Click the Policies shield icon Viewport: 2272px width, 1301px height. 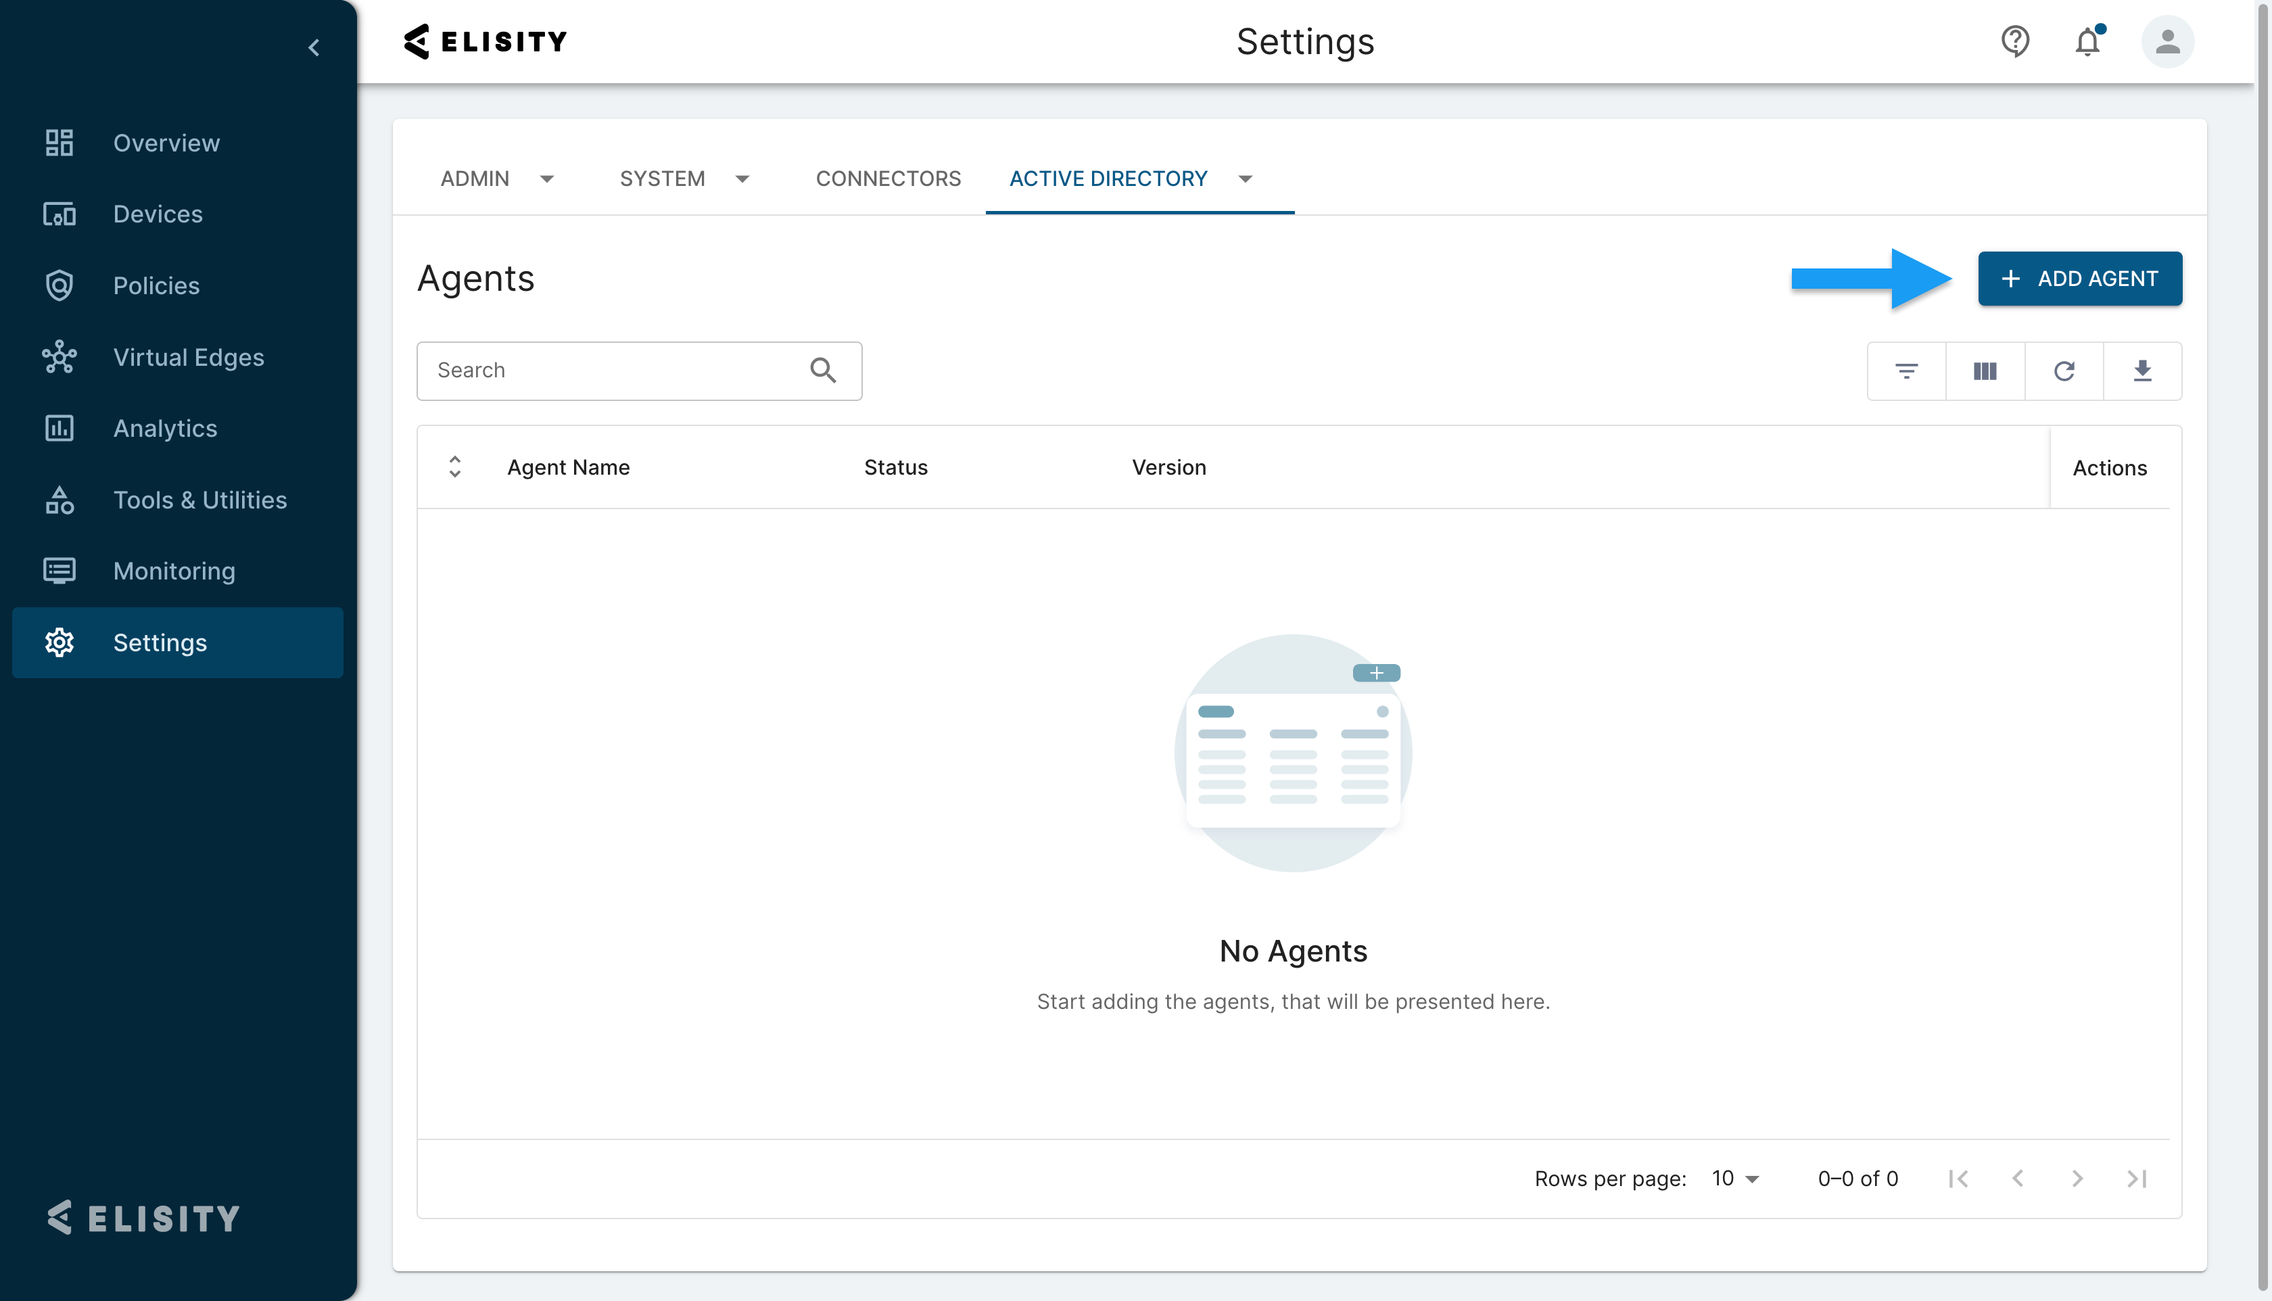(59, 286)
